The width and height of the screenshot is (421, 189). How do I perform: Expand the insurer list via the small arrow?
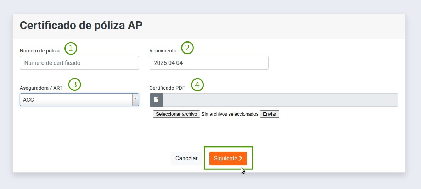point(135,100)
